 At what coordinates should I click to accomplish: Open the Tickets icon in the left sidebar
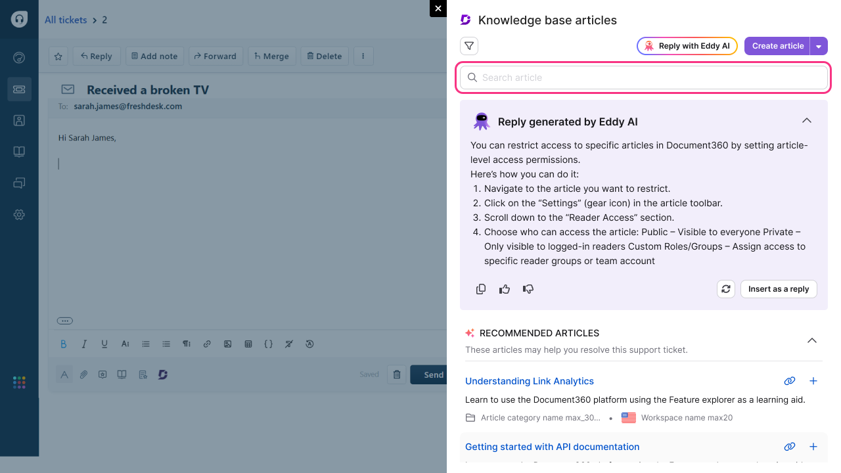pyautogui.click(x=19, y=89)
